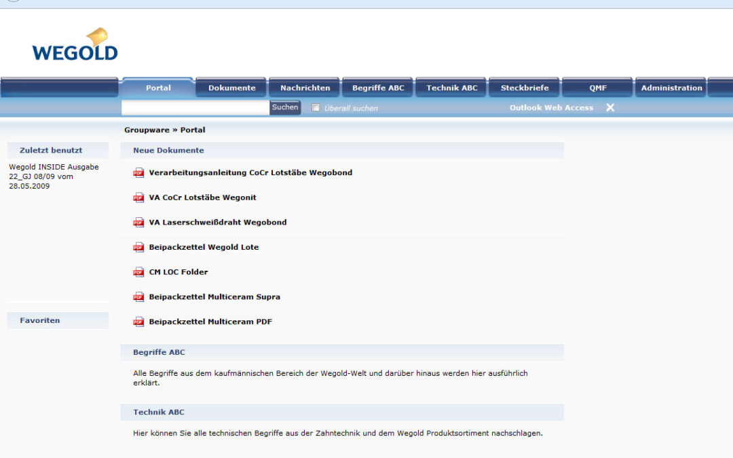The width and height of the screenshot is (733, 458).
Task: Open VA Laserschweißdraht Wegobond document
Action: (218, 222)
